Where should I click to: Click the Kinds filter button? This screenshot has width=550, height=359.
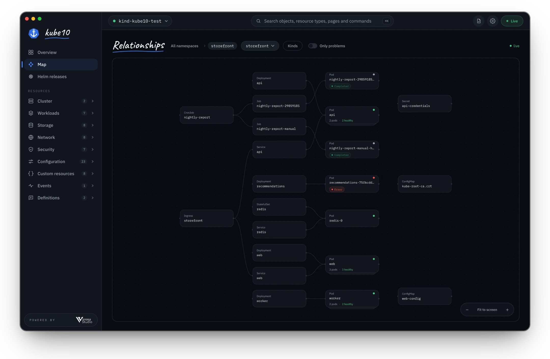pos(293,46)
